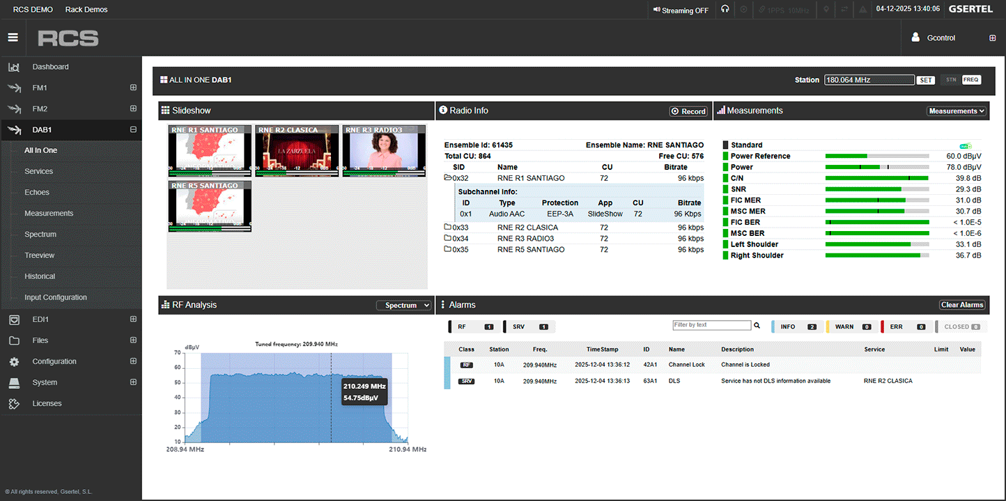Go to Input Configuration in sidebar
1006x501 pixels.
point(56,298)
